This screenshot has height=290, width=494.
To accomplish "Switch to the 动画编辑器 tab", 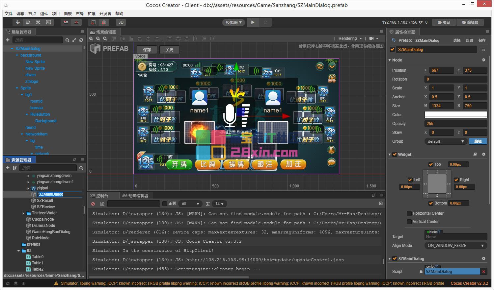I will coord(135,196).
